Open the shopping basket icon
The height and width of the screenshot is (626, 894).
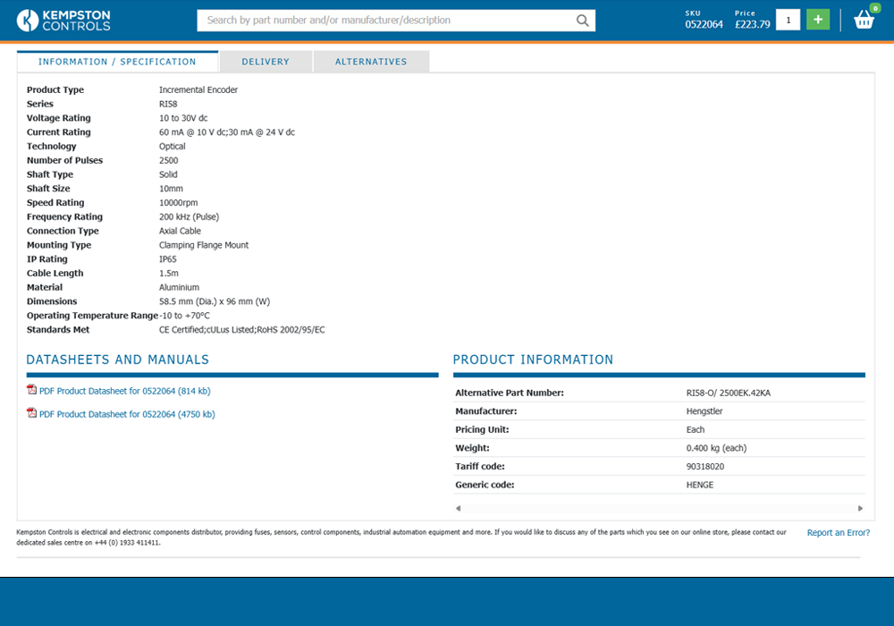(x=864, y=20)
